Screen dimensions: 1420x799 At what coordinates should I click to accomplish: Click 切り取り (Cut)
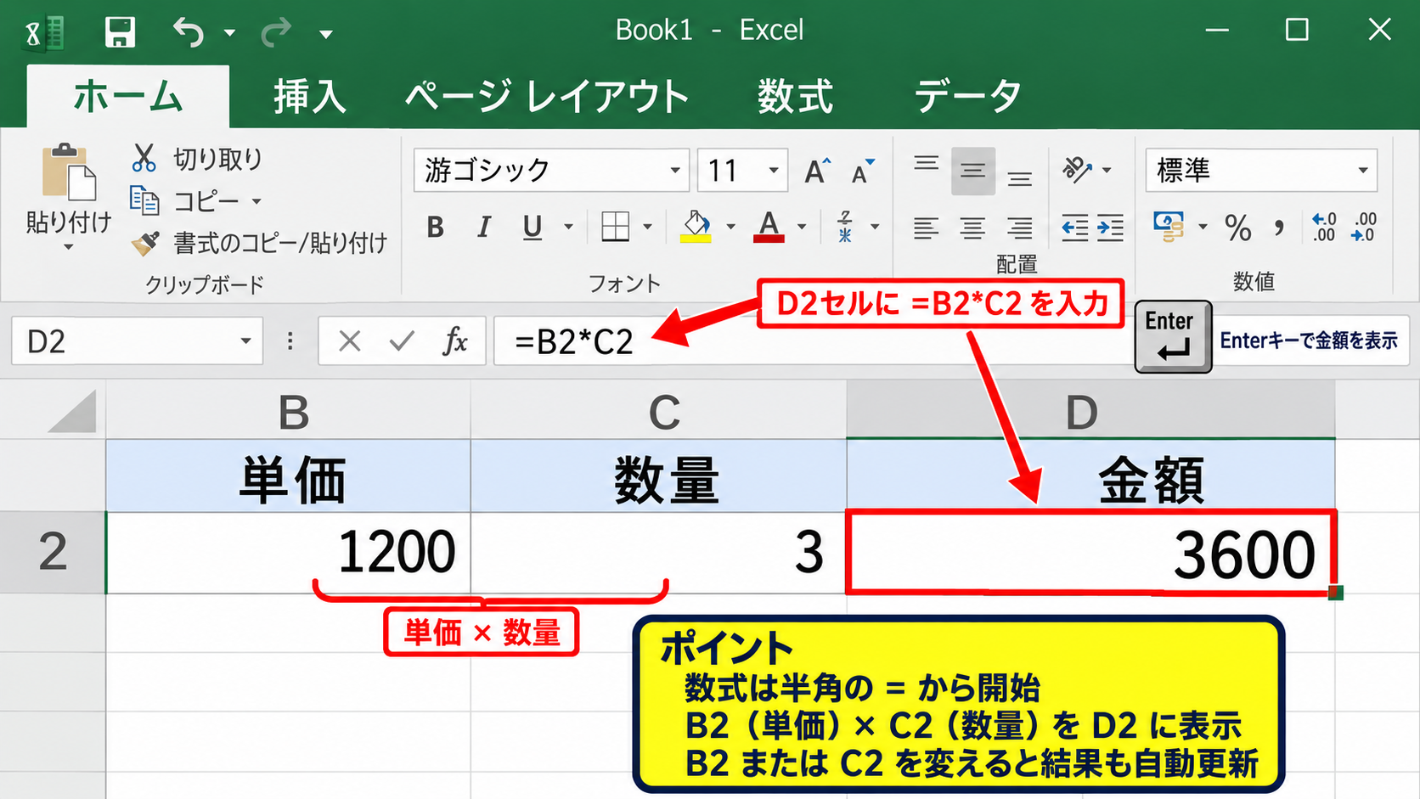[x=197, y=158]
